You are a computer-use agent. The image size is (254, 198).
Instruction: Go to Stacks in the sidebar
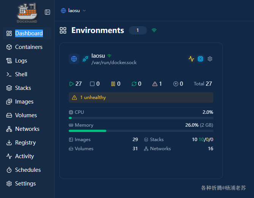[x=23, y=88]
